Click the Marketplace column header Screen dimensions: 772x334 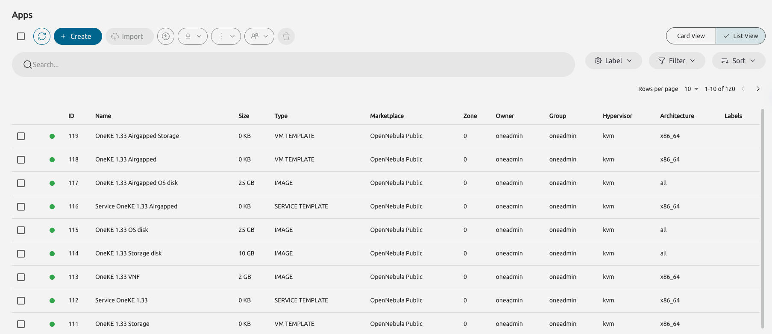click(387, 116)
